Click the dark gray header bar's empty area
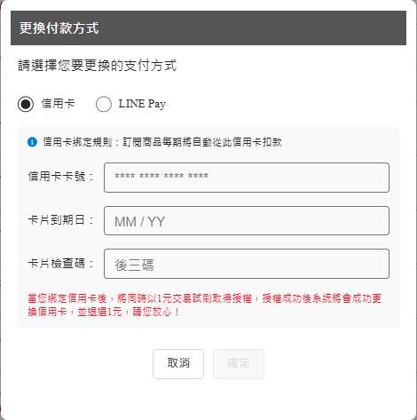Viewport: 417px width, 420px height. click(251, 28)
